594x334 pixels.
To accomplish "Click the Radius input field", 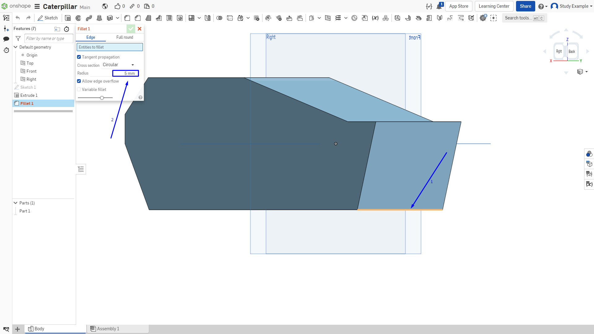I will 126,73.
